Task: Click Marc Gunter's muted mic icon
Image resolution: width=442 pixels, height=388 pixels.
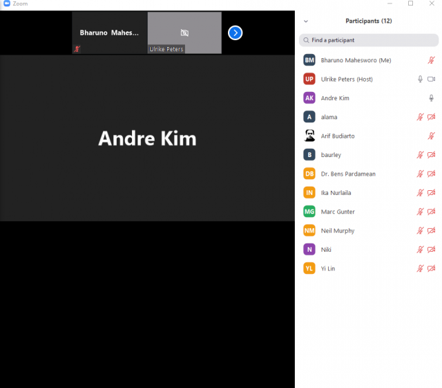Action: click(x=420, y=211)
